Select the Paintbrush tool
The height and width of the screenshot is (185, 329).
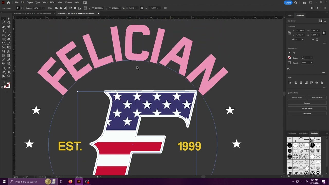point(9,35)
